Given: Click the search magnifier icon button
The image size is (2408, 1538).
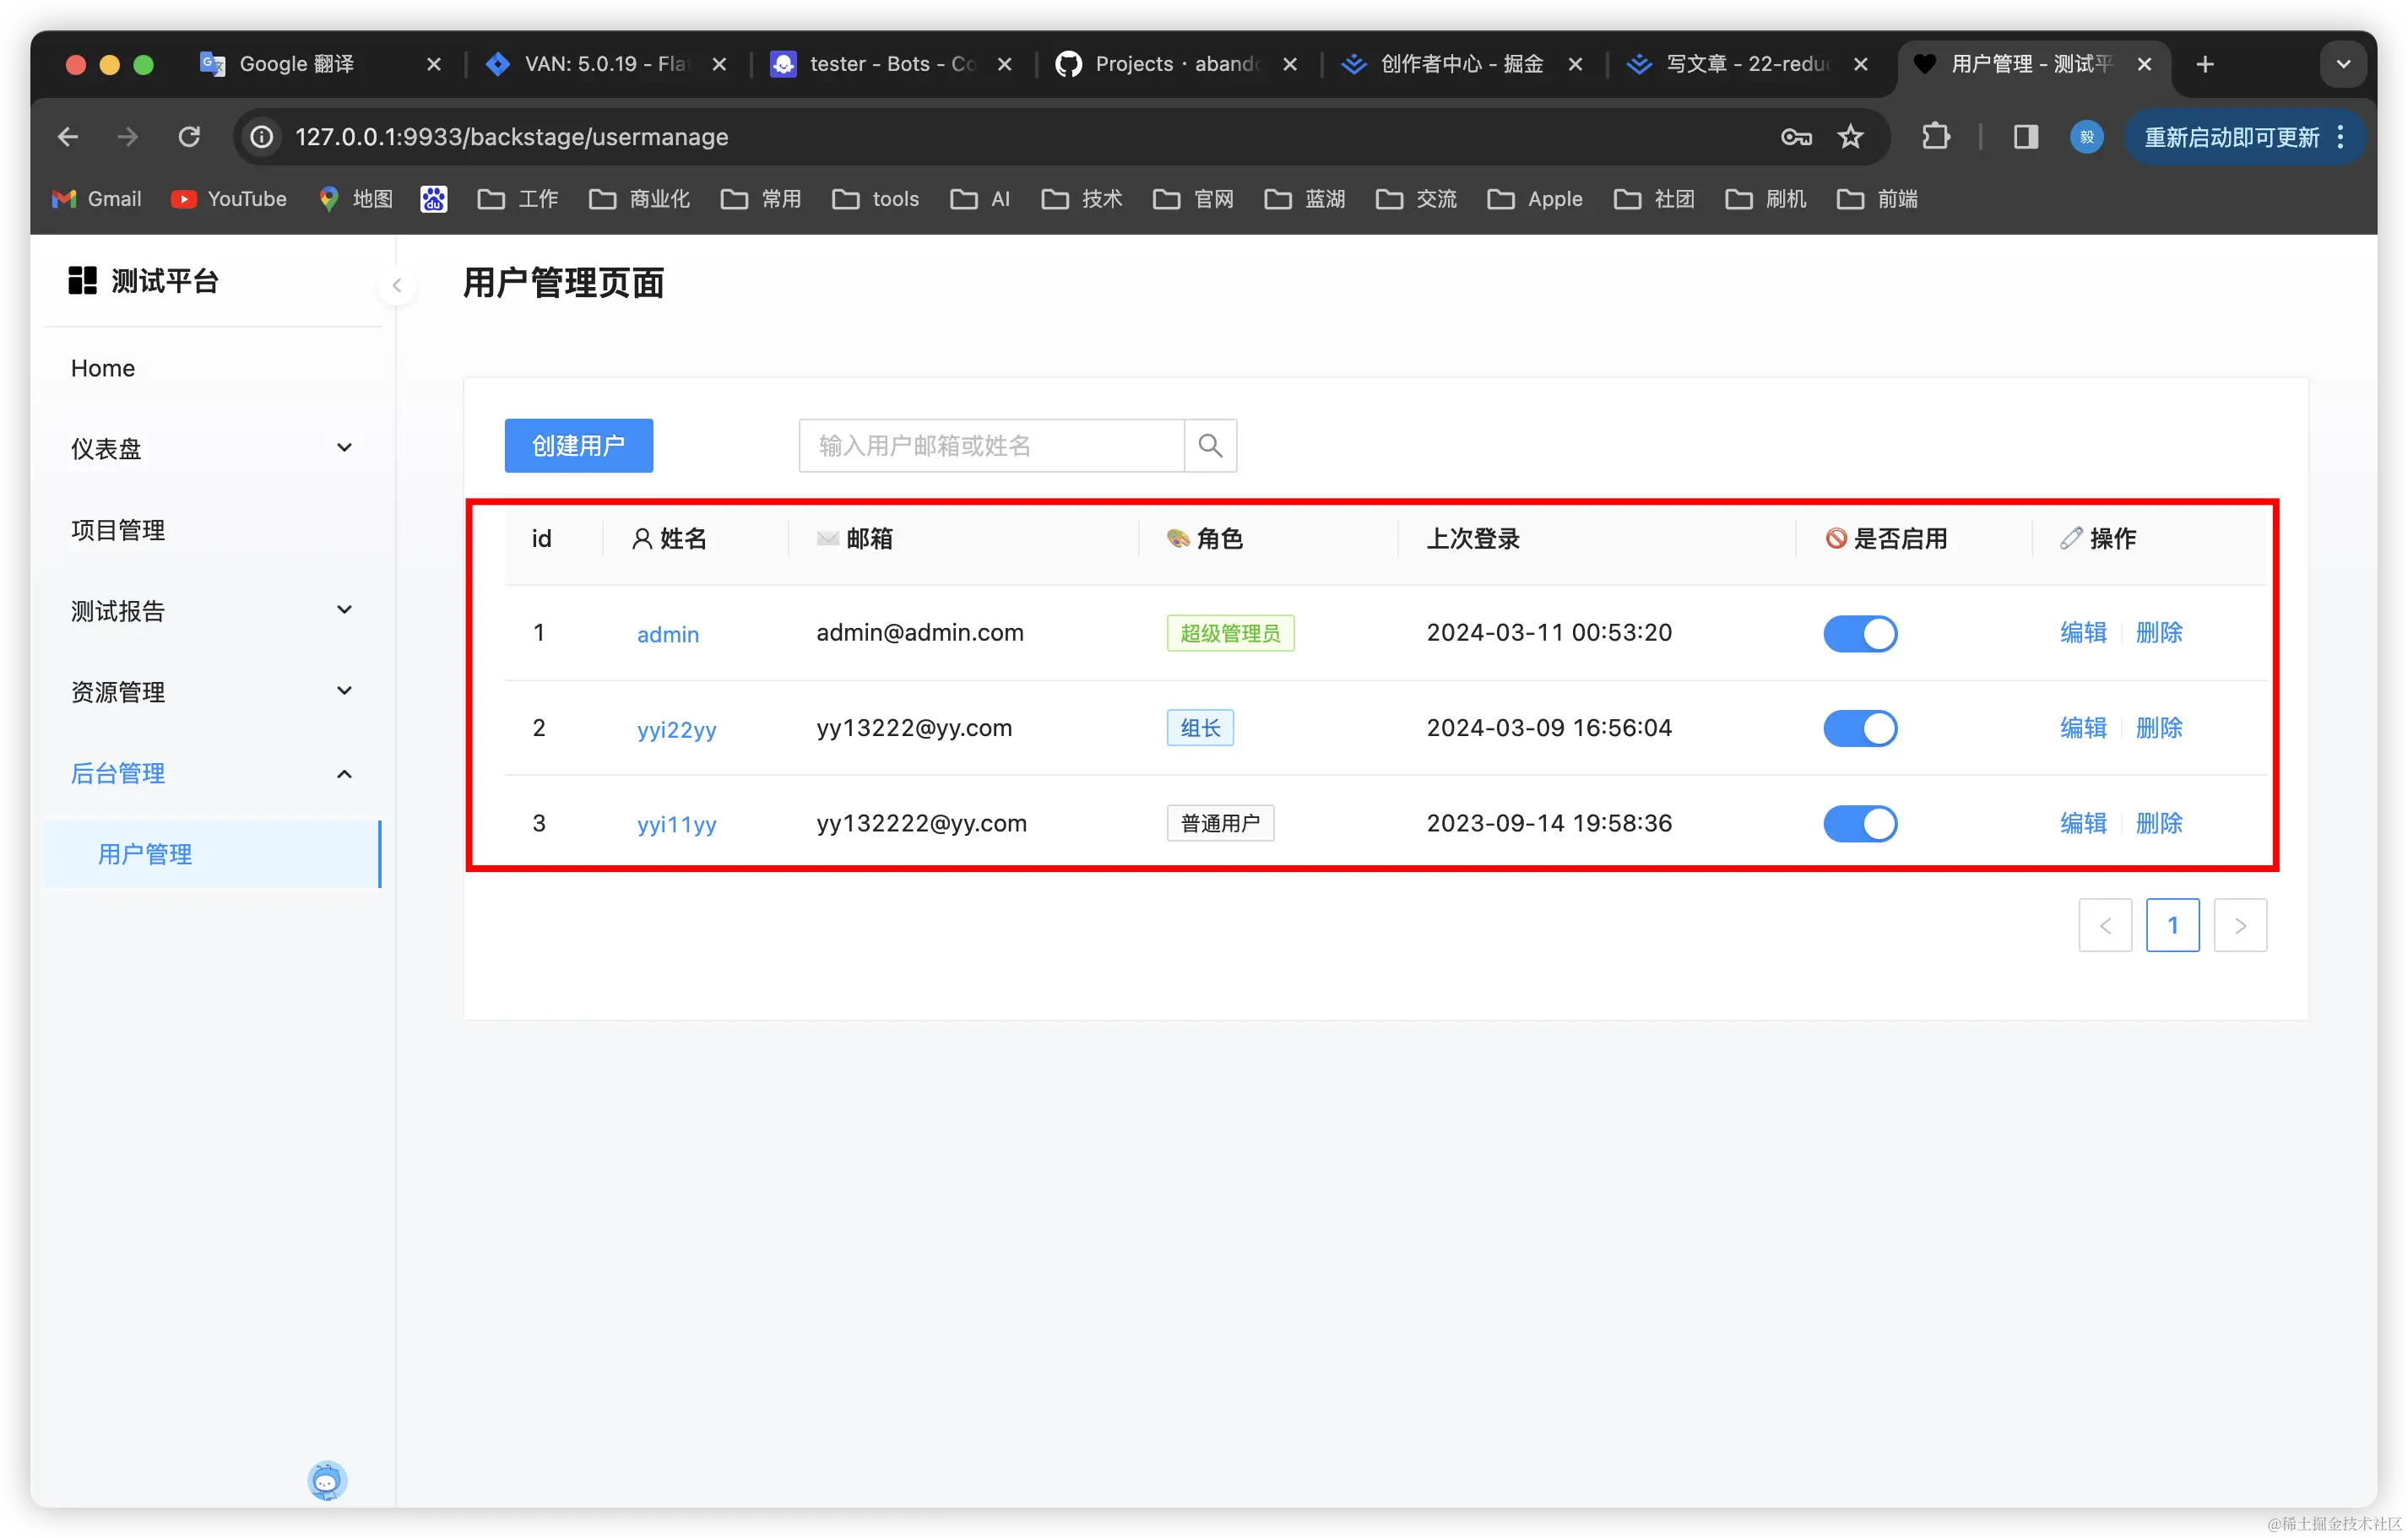Looking at the screenshot, I should click(1210, 445).
